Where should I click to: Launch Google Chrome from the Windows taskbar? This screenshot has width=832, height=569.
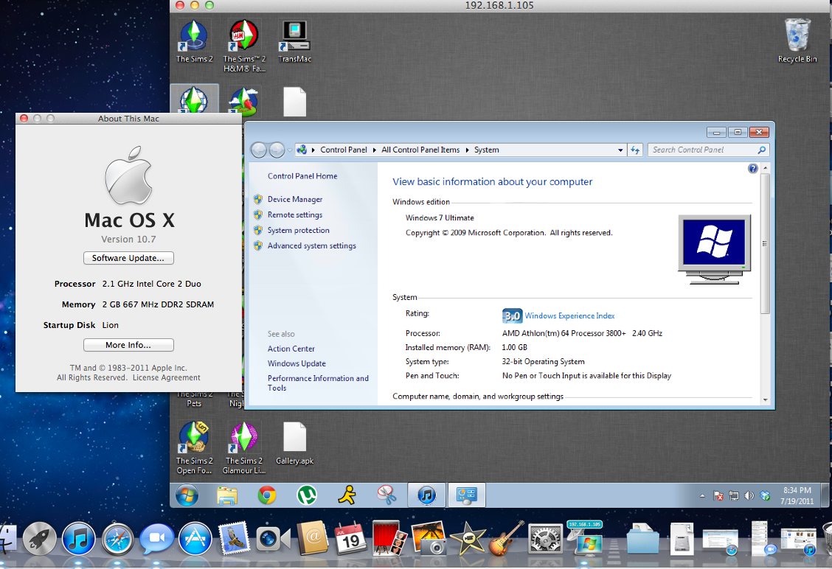click(267, 495)
